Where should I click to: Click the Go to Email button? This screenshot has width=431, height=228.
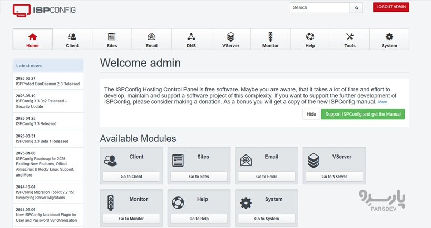[x=267, y=177]
